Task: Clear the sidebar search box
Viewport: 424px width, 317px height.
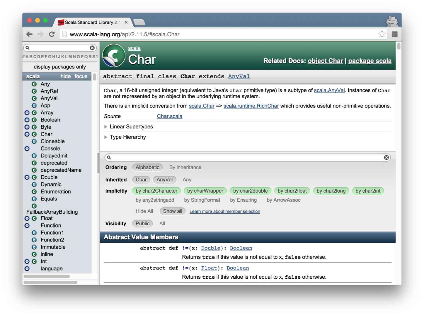Action: [92, 48]
